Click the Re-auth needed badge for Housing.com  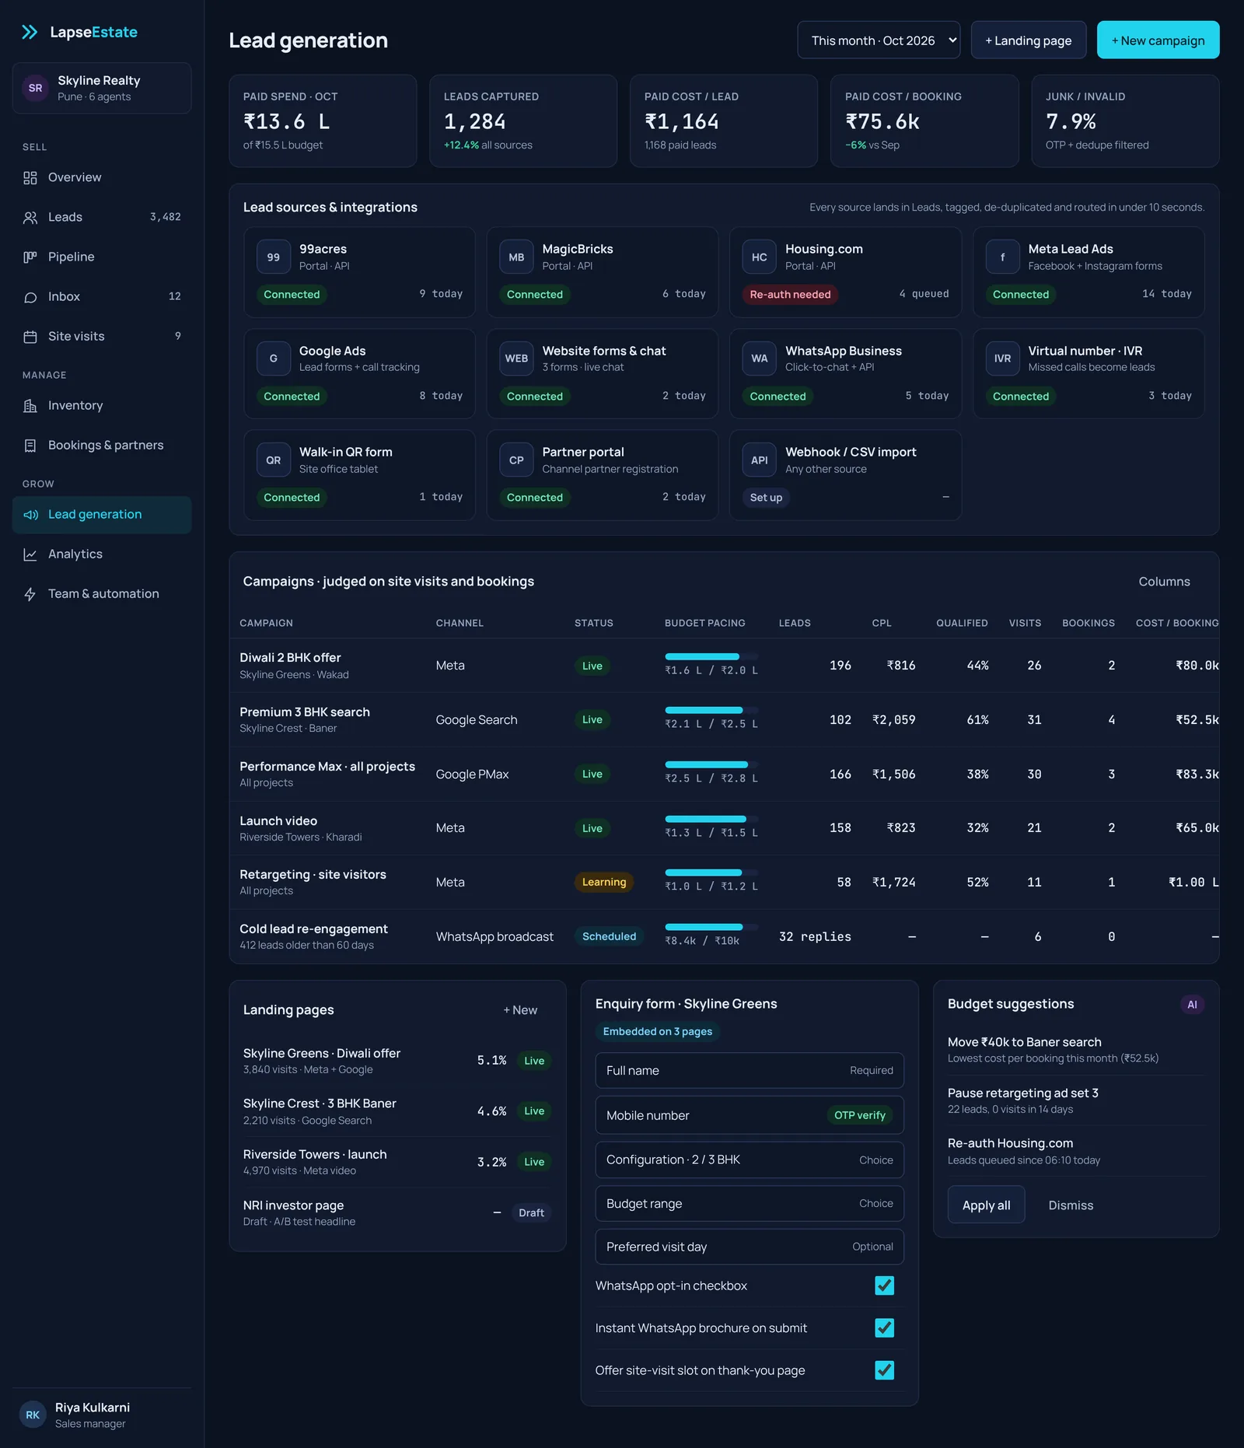(x=790, y=295)
